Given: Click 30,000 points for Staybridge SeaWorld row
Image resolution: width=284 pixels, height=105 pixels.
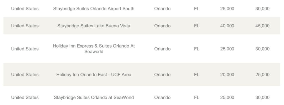Looking at the screenshot, I should coord(262,98).
